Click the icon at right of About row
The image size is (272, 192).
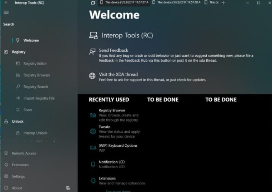68,188
